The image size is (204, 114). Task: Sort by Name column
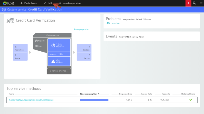coord(11,94)
